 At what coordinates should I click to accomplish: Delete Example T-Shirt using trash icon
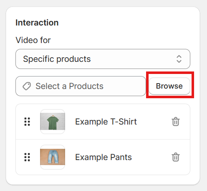176,122
